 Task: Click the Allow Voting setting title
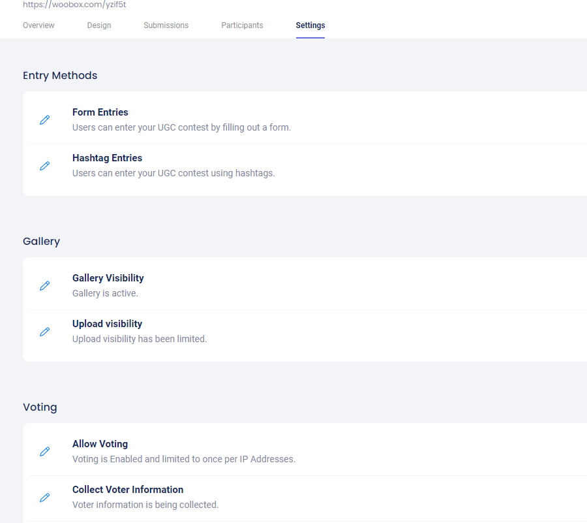(x=100, y=444)
